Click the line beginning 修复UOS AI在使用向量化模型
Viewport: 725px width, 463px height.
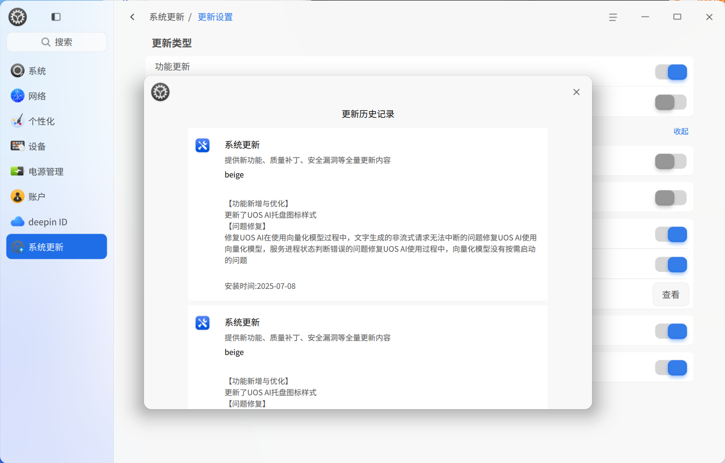[381, 238]
